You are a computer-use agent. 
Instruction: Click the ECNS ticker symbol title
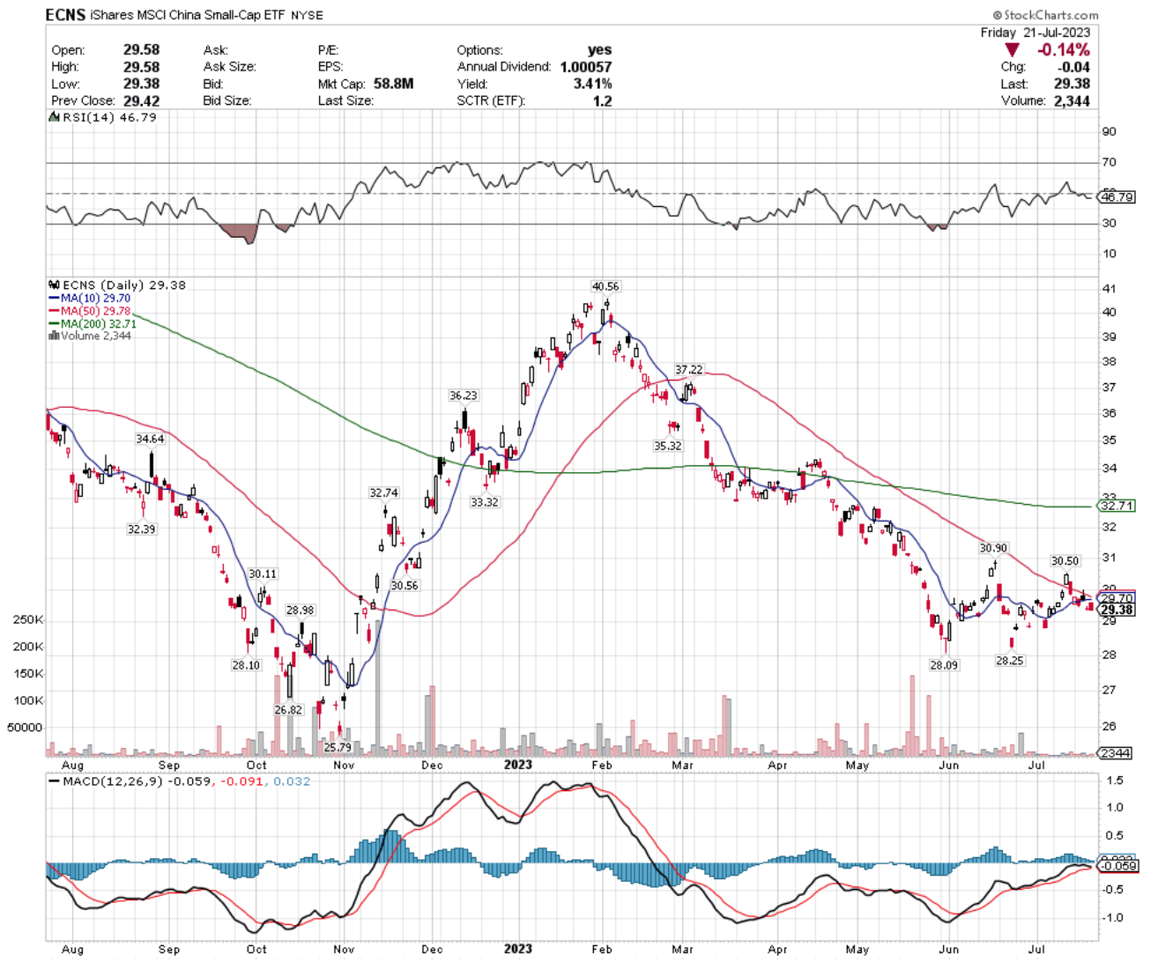pos(65,15)
